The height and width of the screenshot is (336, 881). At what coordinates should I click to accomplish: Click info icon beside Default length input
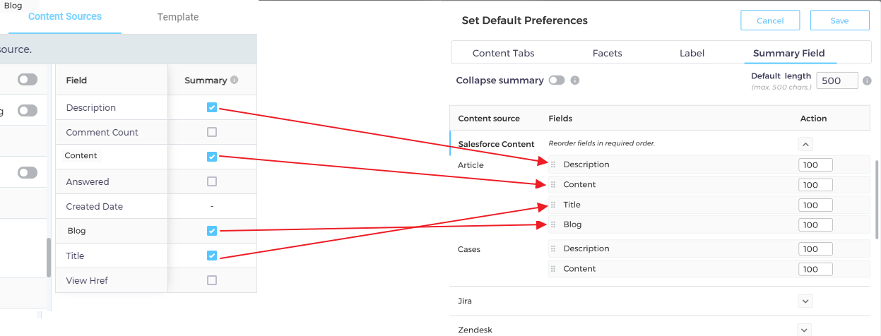tap(867, 80)
